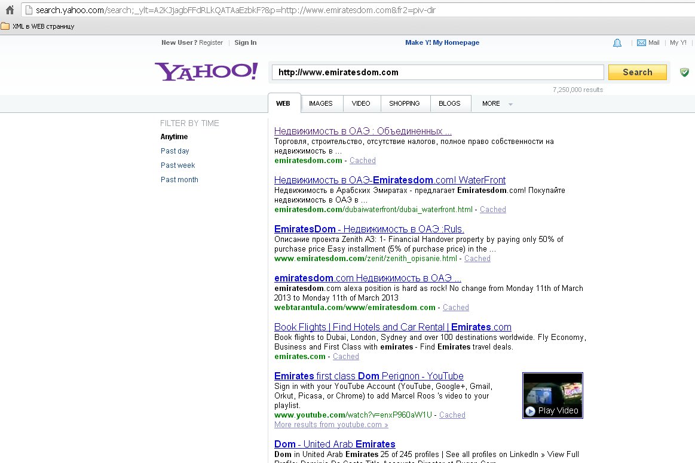The width and height of the screenshot is (695, 463).
Task: Click the browser Home icon
Action: pos(10,10)
